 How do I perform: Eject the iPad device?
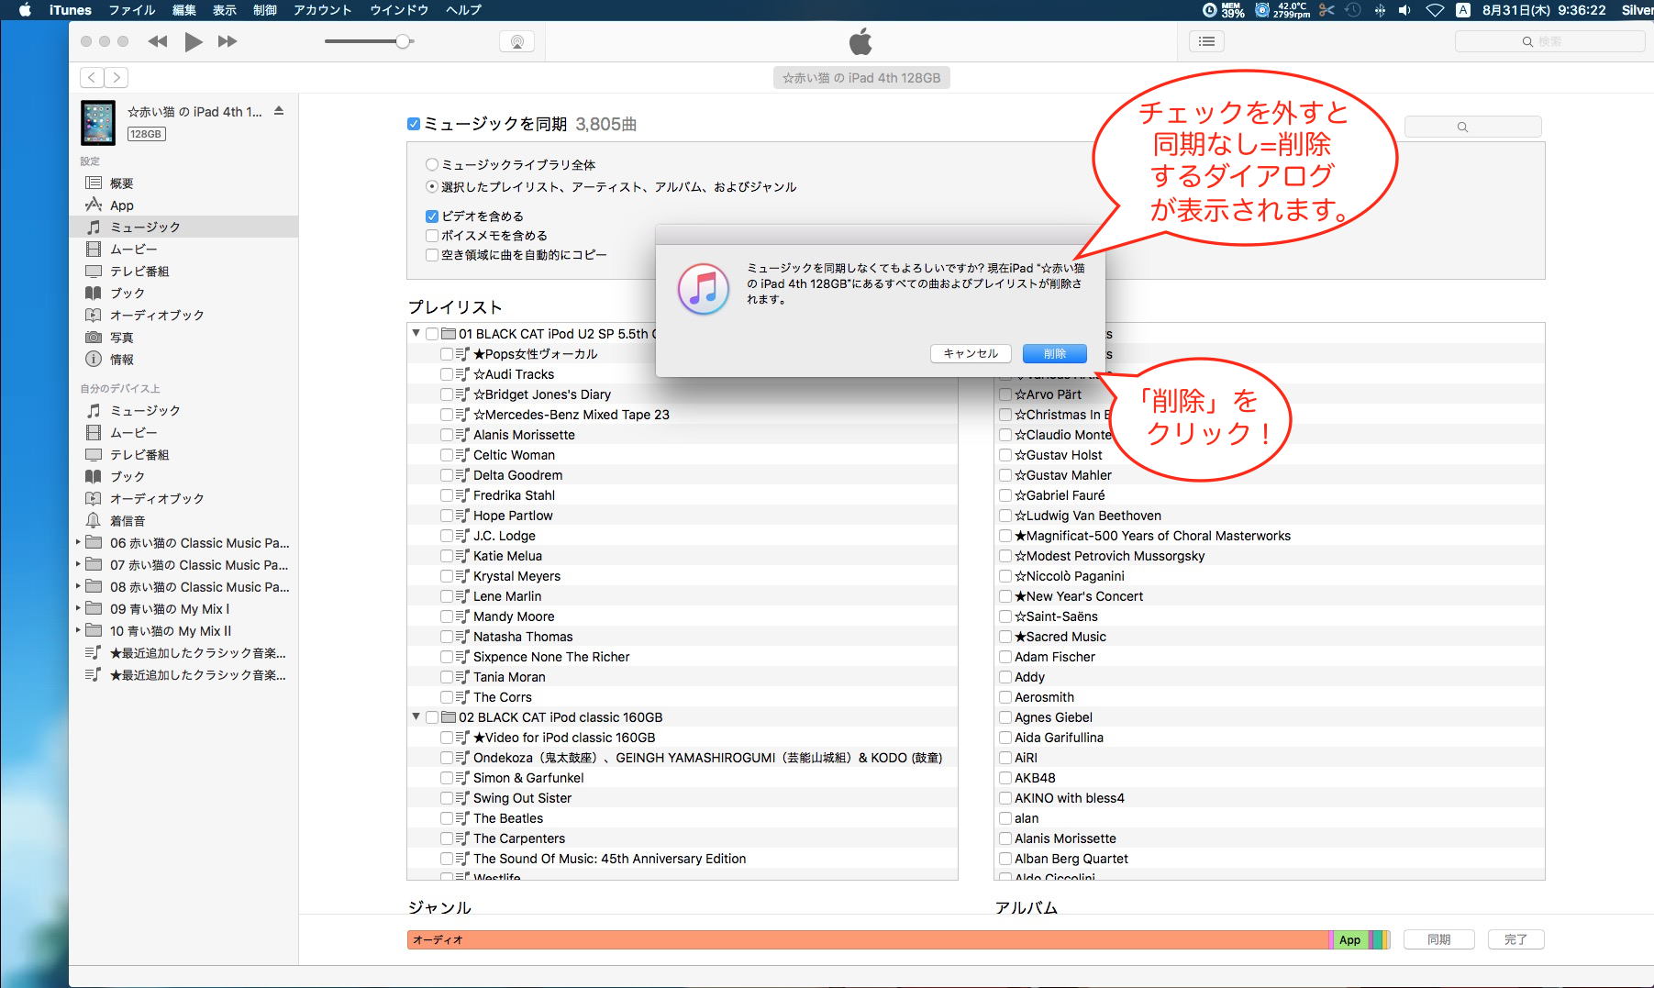pyautogui.click(x=279, y=111)
